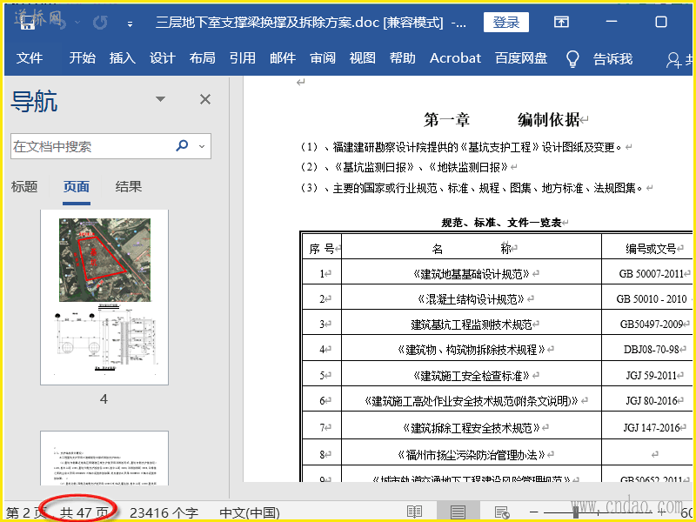Open the 审阅 ribbon tab
This screenshot has width=696, height=522.
coord(323,58)
